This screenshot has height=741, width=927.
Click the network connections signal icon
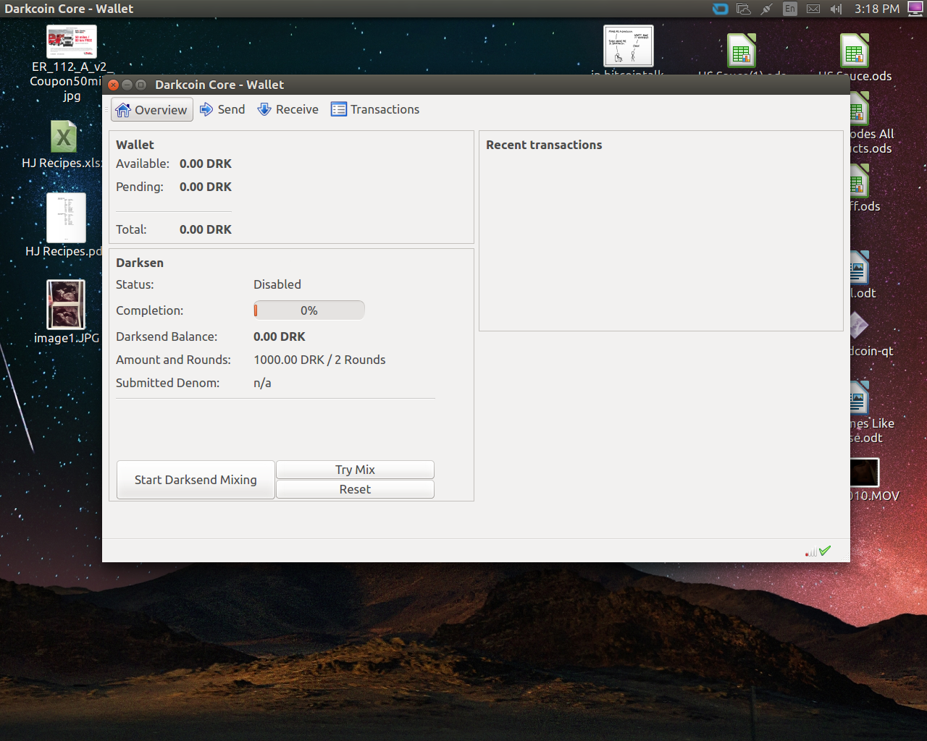tap(811, 551)
